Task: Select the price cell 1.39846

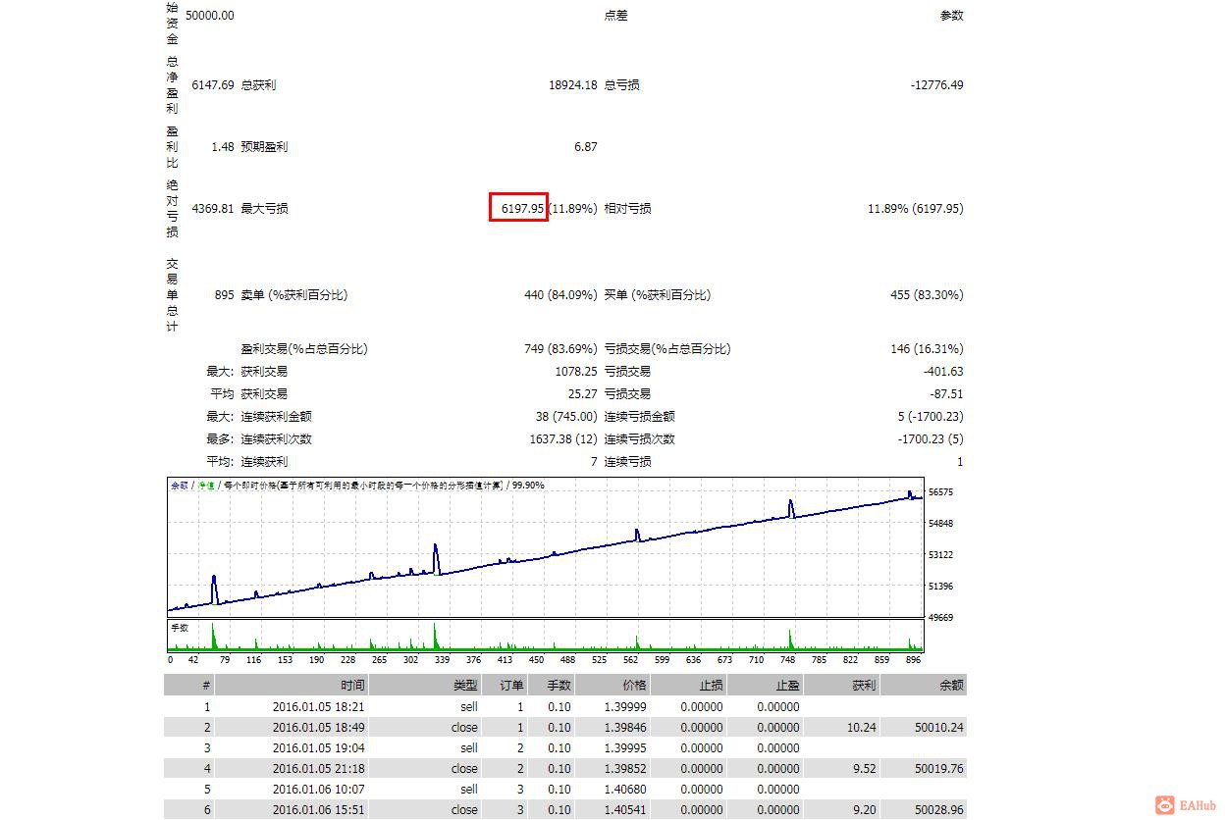Action: 625,728
